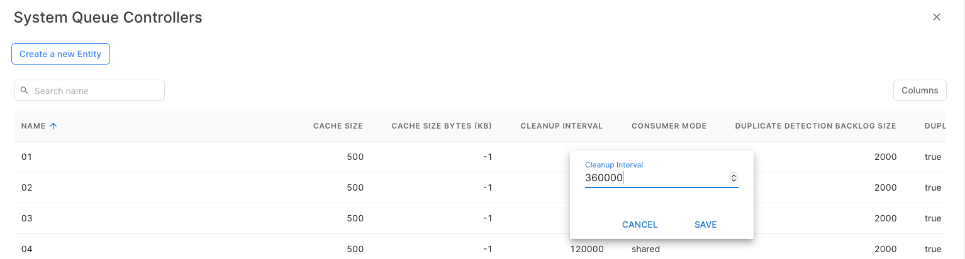This screenshot has width=965, height=259.
Task: Click the search magnifier icon
Action: [x=25, y=90]
